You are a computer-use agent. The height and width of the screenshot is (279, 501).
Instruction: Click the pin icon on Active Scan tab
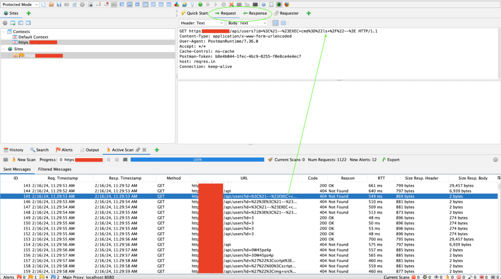(x=137, y=150)
